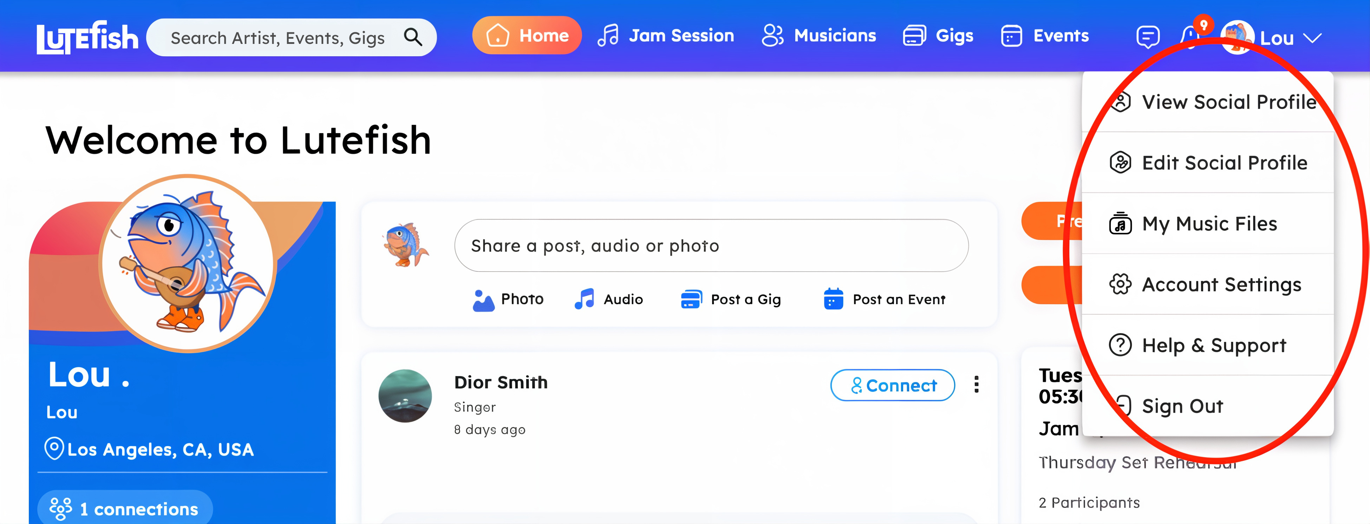This screenshot has width=1370, height=524.
Task: Open the Musicians page
Action: coord(818,35)
